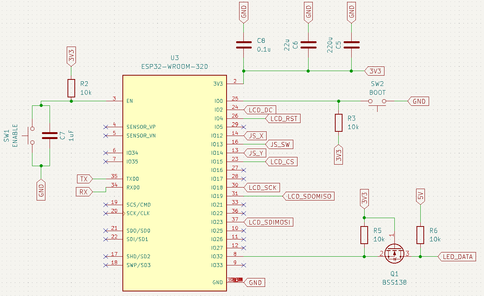
Task: Select the GND power flag above C8
Action: point(244,12)
